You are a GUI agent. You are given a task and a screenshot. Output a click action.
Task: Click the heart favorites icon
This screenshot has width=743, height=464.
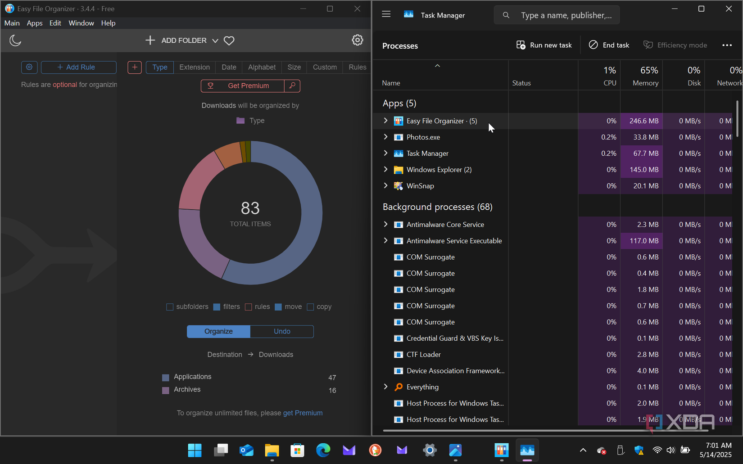tap(229, 41)
